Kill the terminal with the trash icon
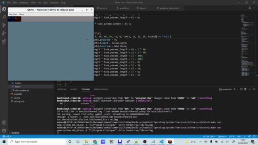 coord(246,89)
